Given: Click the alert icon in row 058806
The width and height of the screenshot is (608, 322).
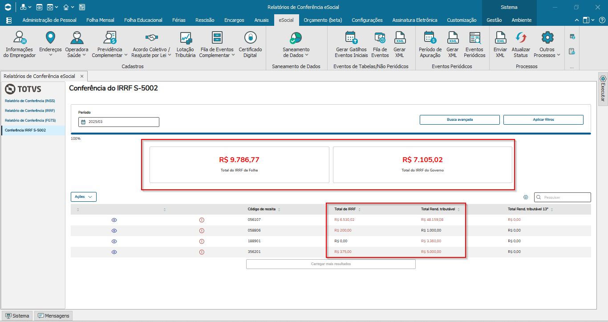Looking at the screenshot, I should click(x=202, y=231).
